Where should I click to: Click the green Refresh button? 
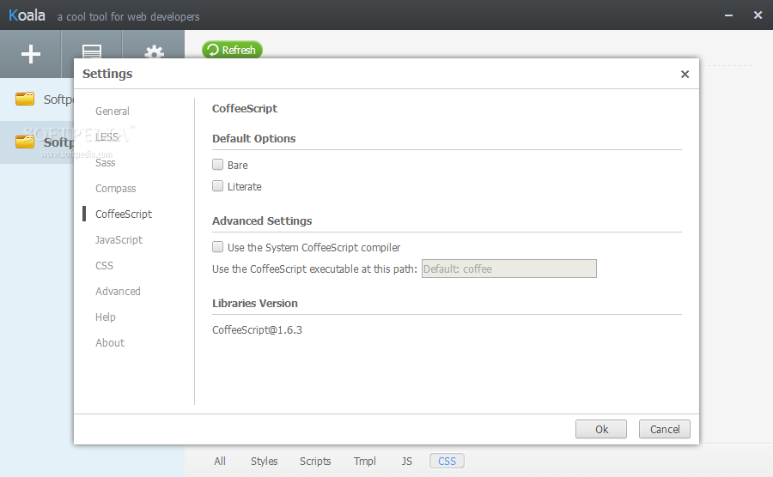[232, 50]
